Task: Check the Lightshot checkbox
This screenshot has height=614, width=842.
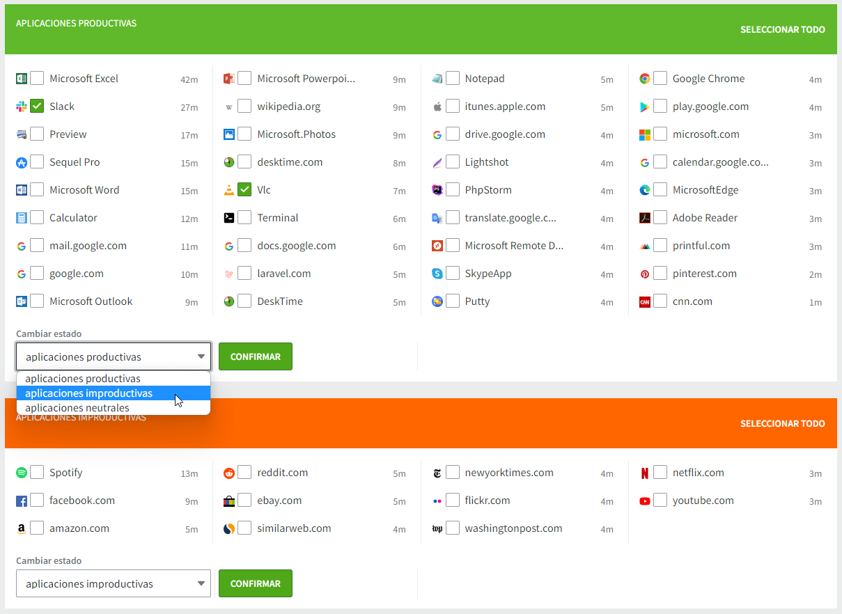Action: 453,162
